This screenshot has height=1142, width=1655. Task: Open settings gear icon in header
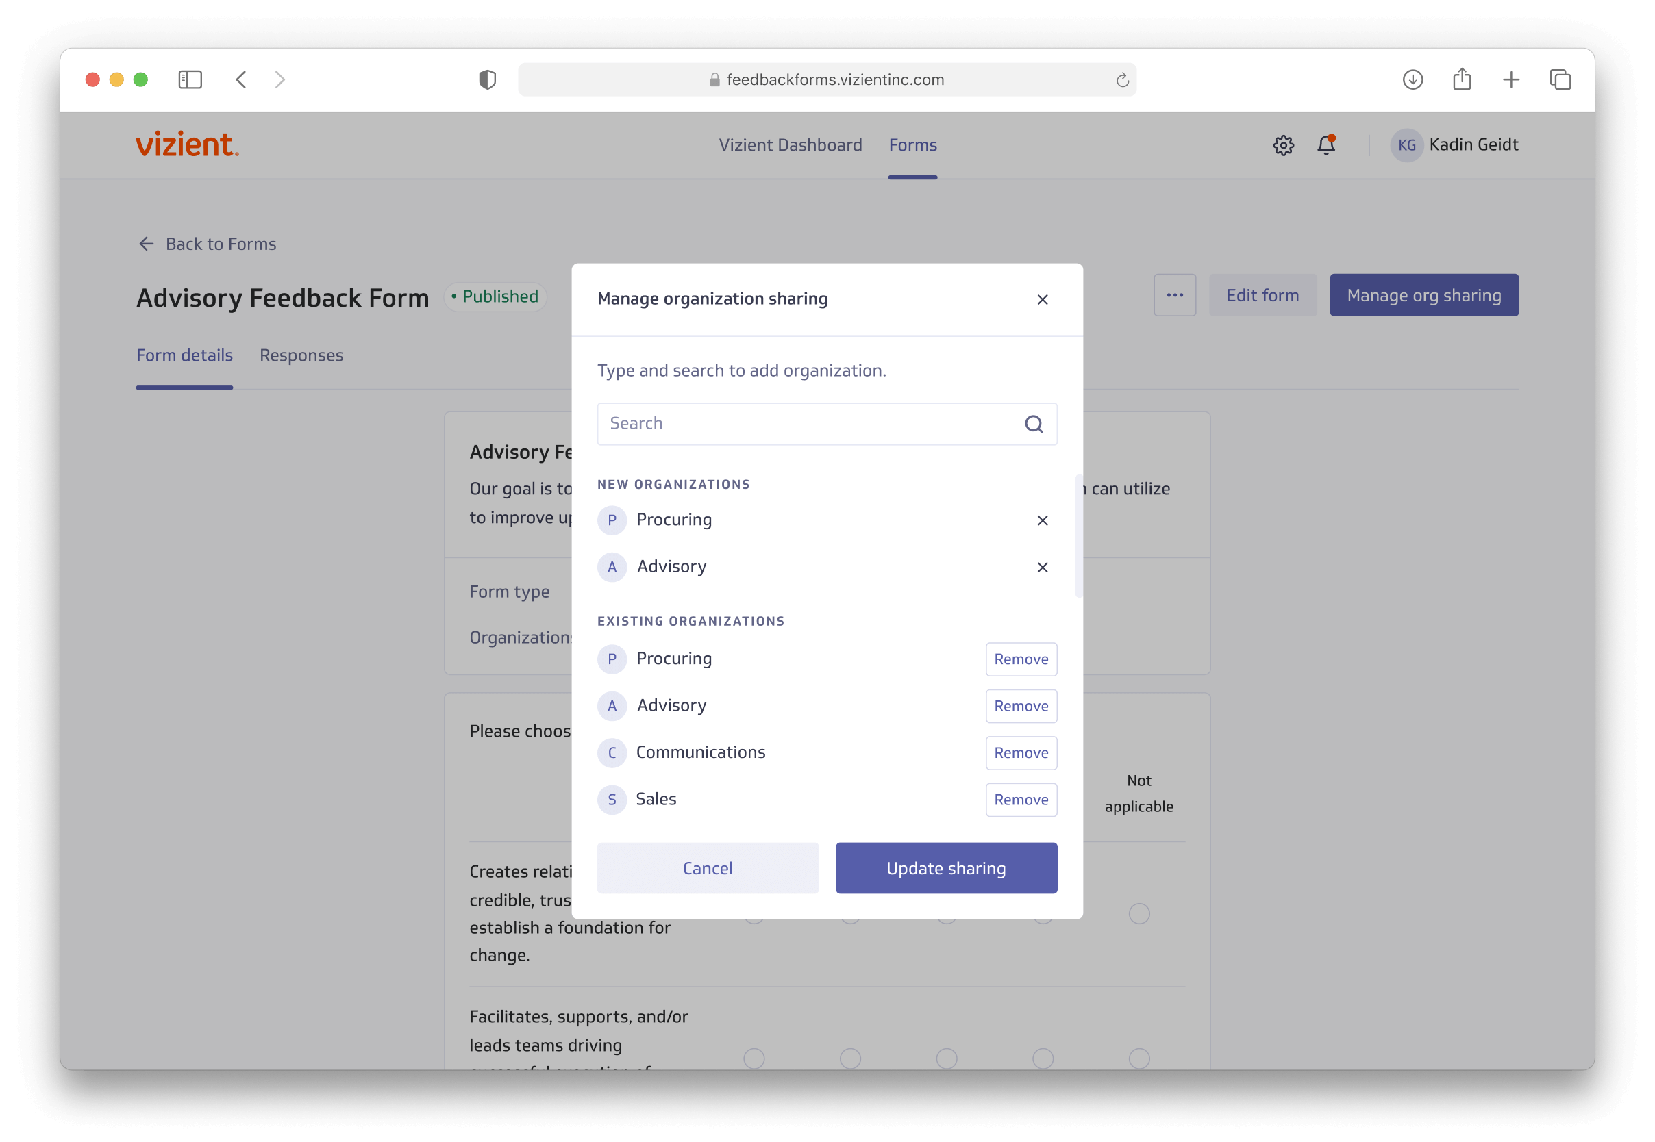1283,145
